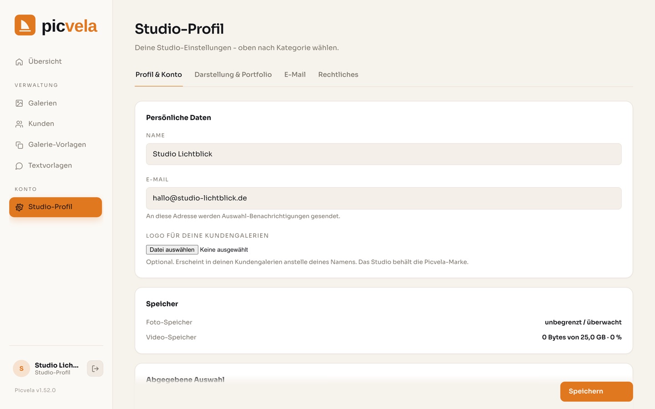Screen dimensions: 655x409
Task: Select the Profil & Konto tab
Action: (159, 75)
